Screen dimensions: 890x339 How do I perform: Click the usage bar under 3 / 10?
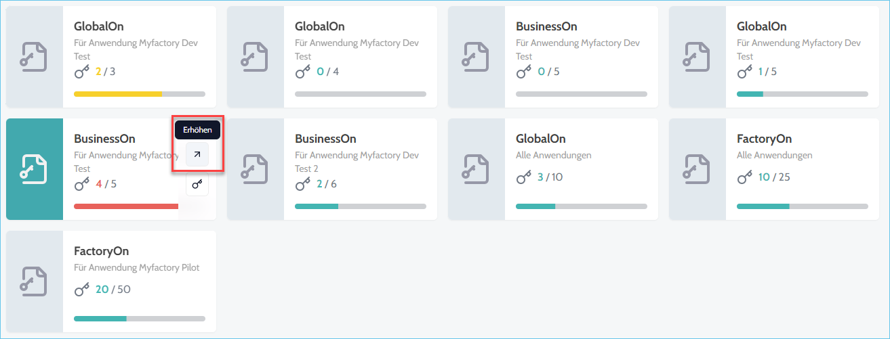tap(582, 206)
